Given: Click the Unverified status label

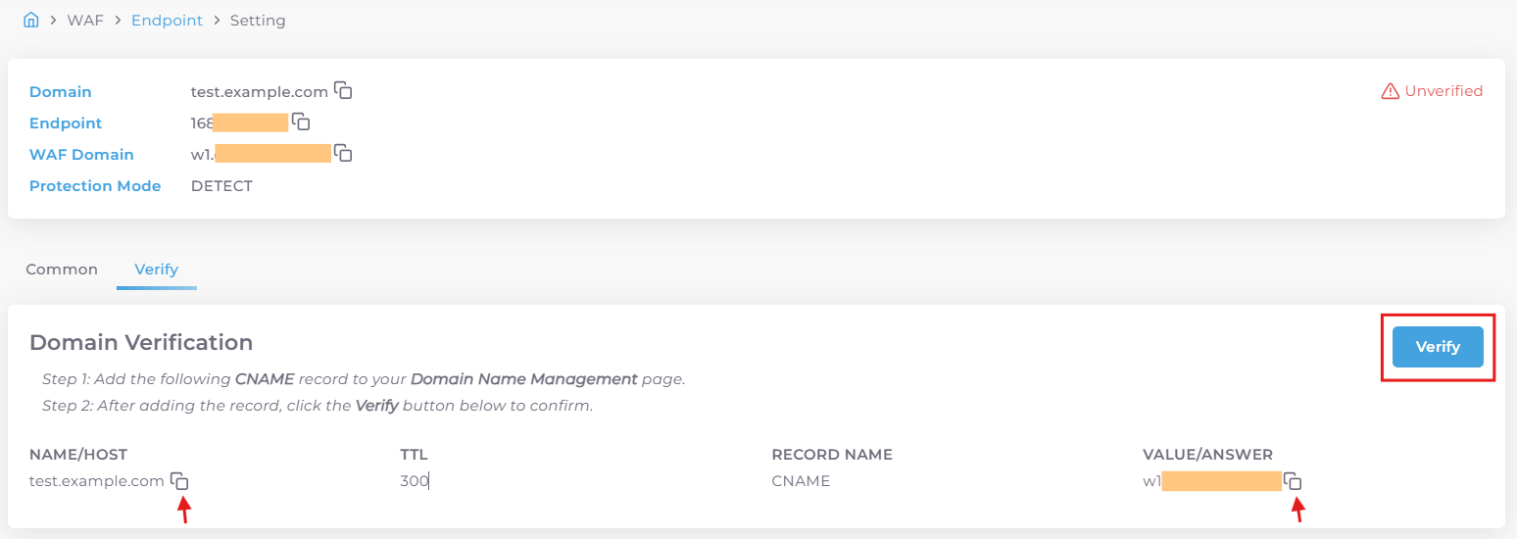Looking at the screenshot, I should [1444, 91].
